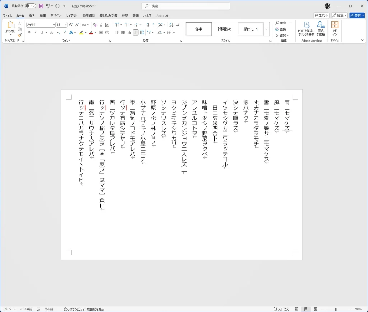
Task: Expand the Styles gallery more arrow
Action: (267, 29)
